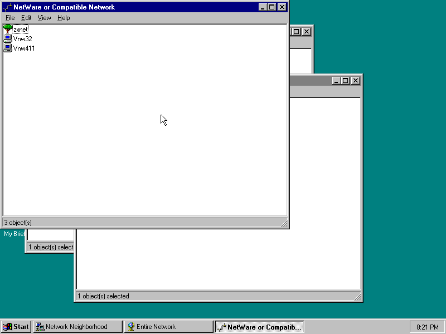Click the My Brief desktop icon label
The width and height of the screenshot is (446, 334).
pos(14,234)
